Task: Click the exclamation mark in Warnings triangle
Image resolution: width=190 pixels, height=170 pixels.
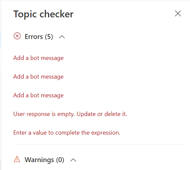Action: [x=17, y=160]
